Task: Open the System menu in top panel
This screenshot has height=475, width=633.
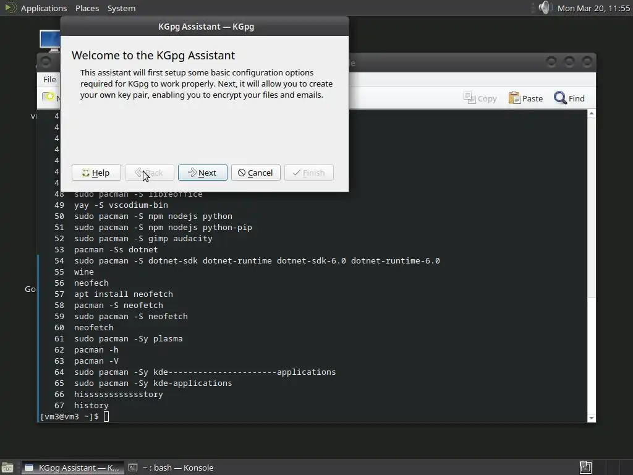Action: (x=122, y=8)
